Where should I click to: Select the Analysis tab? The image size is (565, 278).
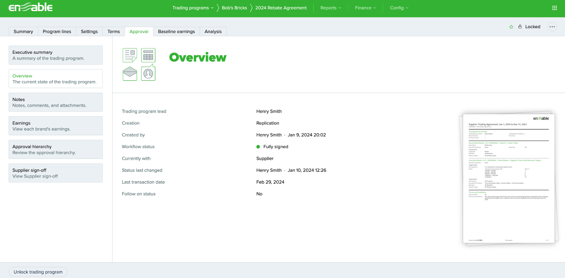pos(213,31)
